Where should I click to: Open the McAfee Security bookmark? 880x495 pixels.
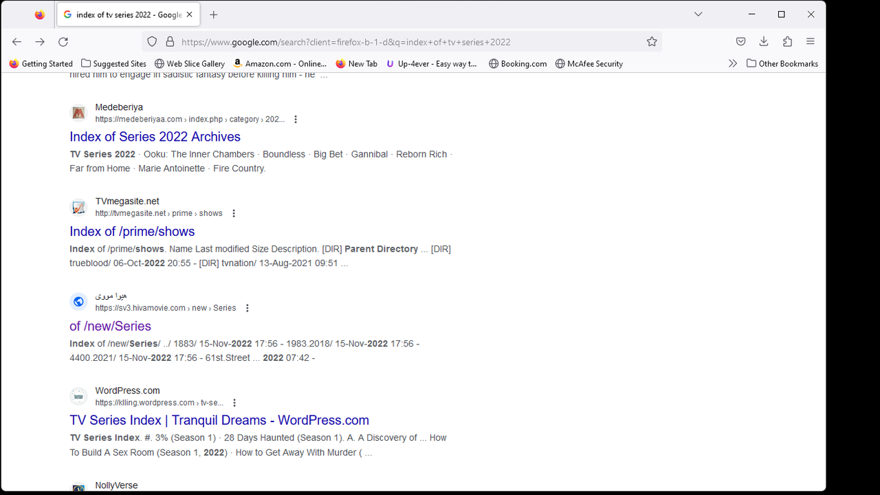[x=589, y=64]
